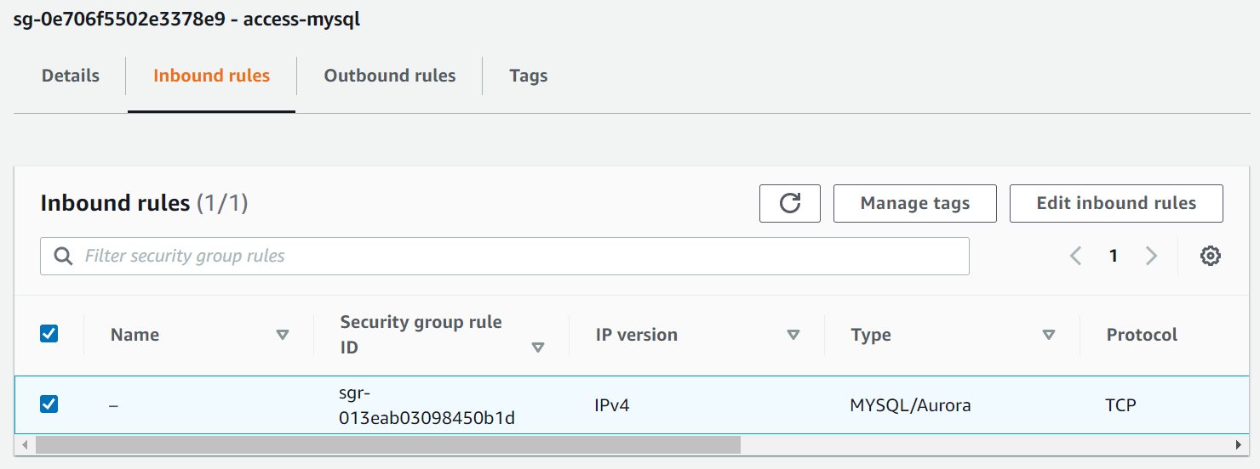Open the Tags tab
Image resolution: width=1260 pixels, height=469 pixels.
coord(528,76)
